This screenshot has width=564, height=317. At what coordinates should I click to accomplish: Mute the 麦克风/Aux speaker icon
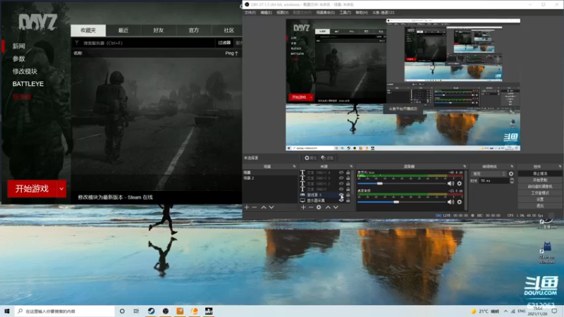450,183
